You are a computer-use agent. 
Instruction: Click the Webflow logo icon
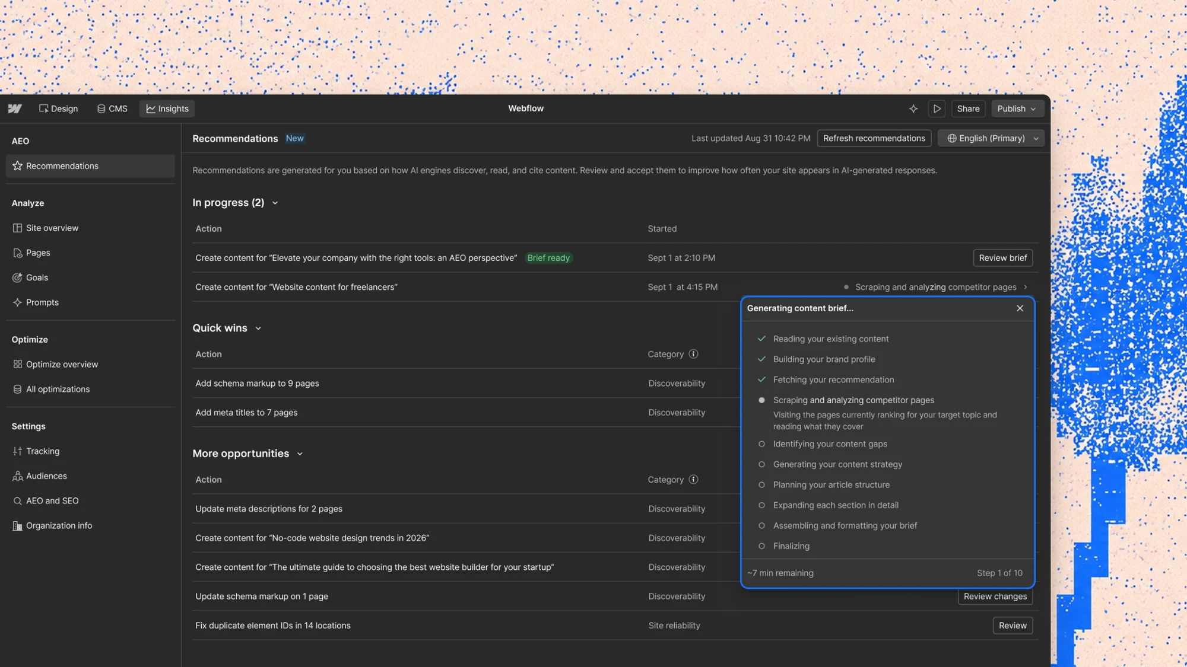coord(15,108)
